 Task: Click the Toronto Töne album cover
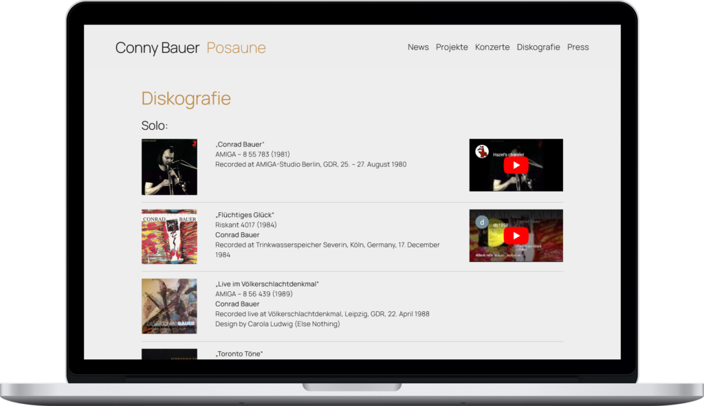point(169,354)
